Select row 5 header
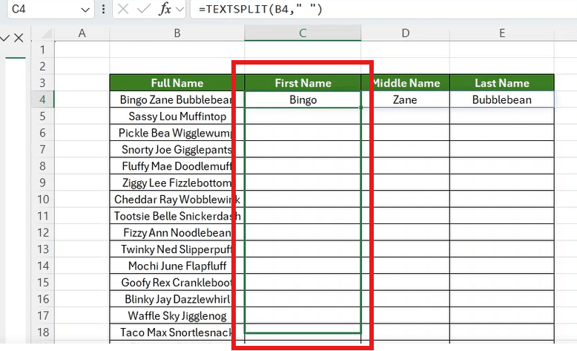Viewport: 577px width, 351px height. click(43, 116)
